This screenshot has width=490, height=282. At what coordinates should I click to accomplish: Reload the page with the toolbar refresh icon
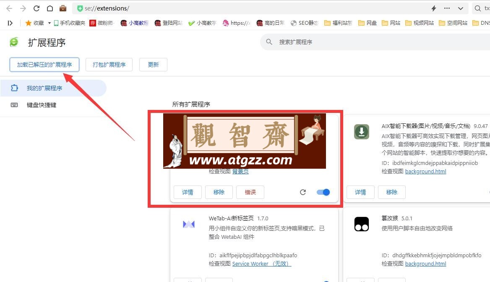tap(36, 8)
